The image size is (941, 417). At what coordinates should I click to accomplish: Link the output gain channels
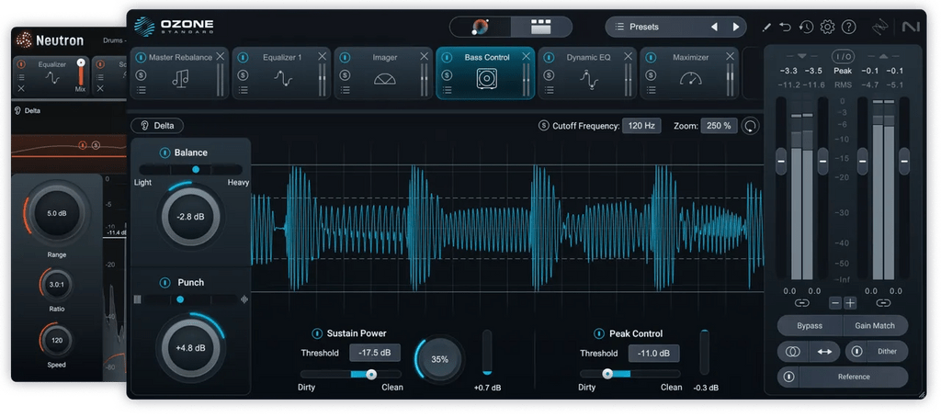(884, 303)
